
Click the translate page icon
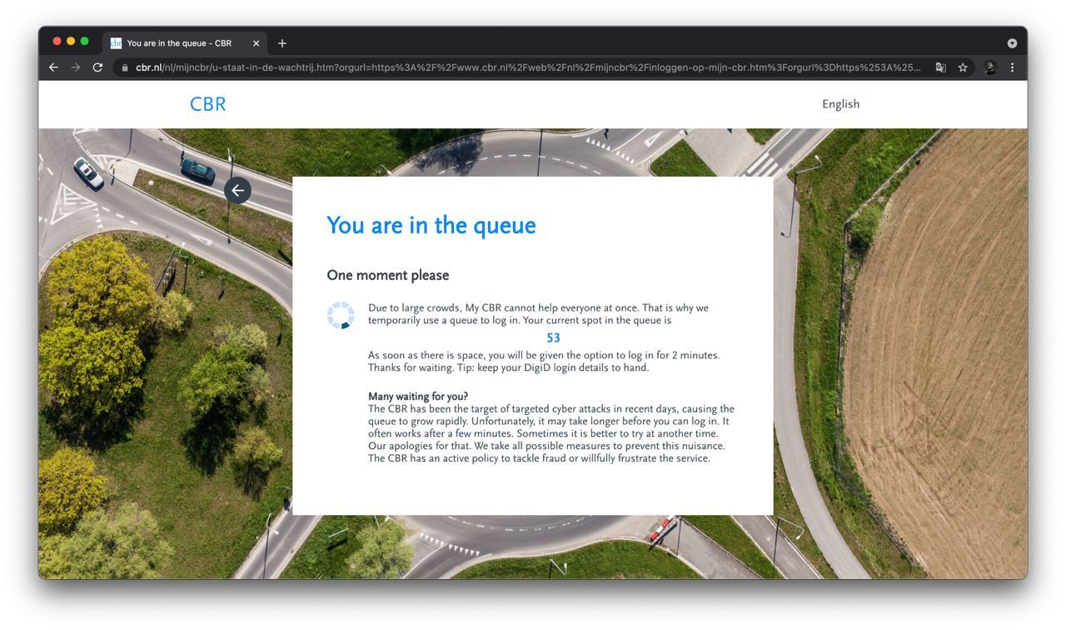pos(940,67)
